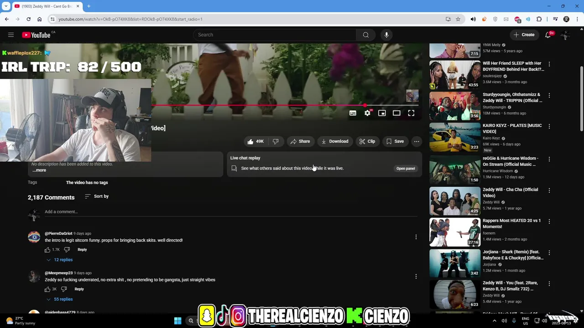The width and height of the screenshot is (584, 328).
Task: Open options menu for Meepmeep23's comment
Action: 416,277
